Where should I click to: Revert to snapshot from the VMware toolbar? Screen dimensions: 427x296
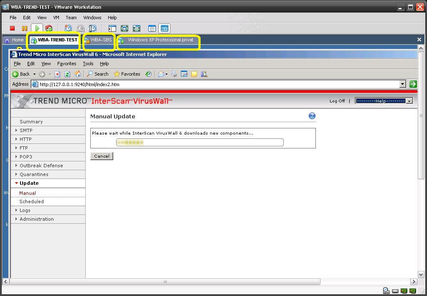coord(81,28)
